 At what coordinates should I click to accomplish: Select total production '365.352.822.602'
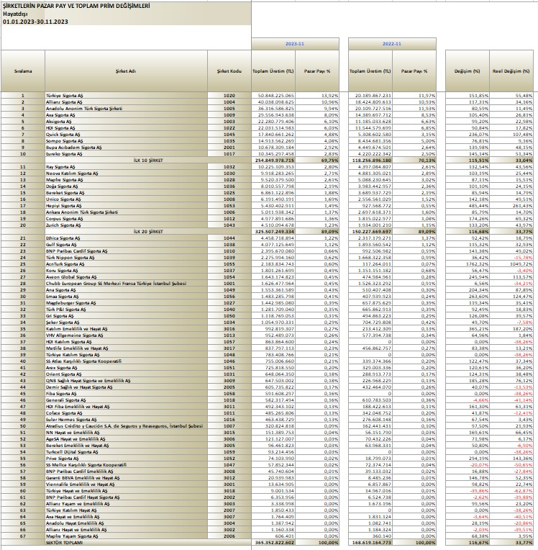click(273, 543)
